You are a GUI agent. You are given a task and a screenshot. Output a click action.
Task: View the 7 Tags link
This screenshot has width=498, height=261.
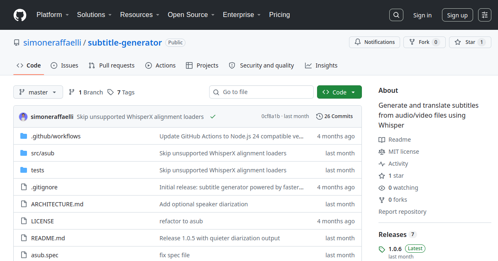click(121, 92)
